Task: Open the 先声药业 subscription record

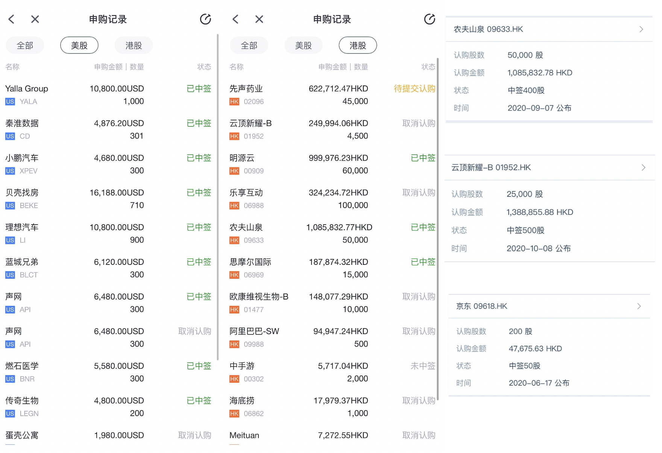Action: click(x=333, y=95)
